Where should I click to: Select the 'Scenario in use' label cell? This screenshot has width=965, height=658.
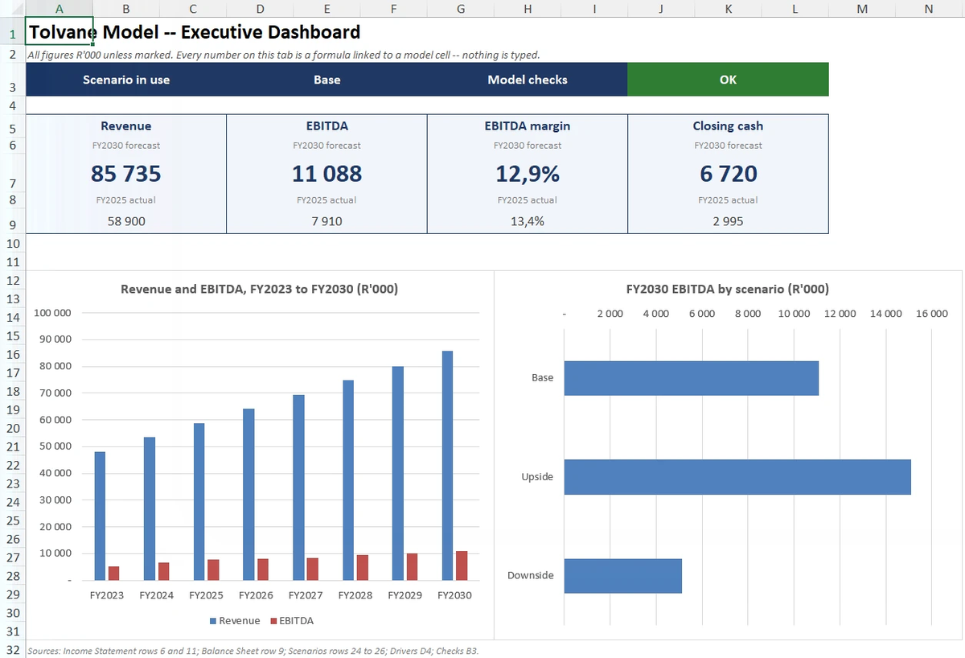click(126, 80)
